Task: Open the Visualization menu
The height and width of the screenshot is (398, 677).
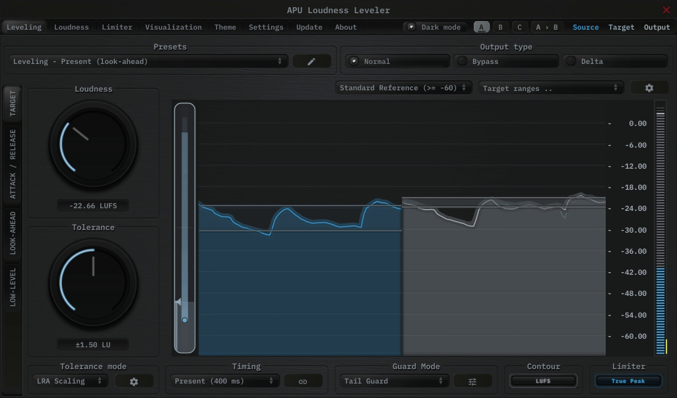Action: [x=173, y=27]
